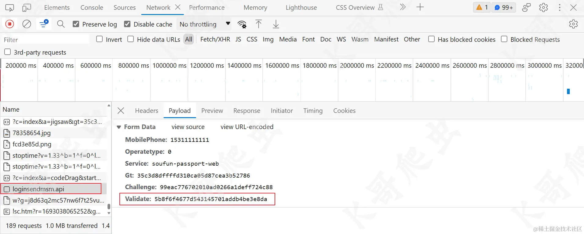The width and height of the screenshot is (584, 234).
Task: Select the codeDrag request row
Action: click(53, 178)
